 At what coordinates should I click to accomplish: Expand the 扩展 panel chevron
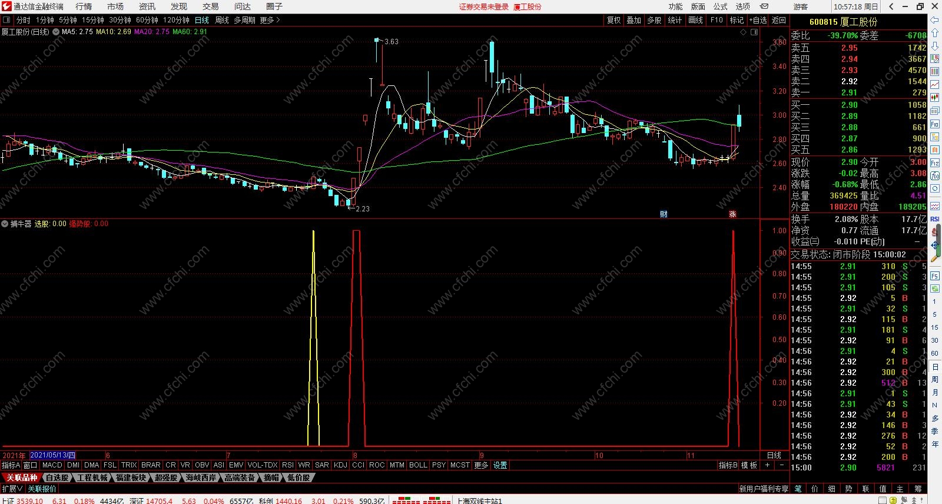pyautogui.click(x=12, y=489)
